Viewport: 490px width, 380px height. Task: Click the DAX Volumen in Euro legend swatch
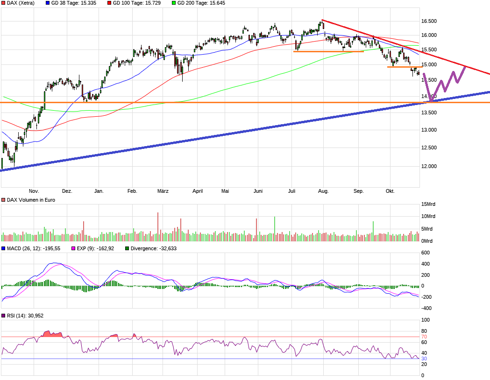click(3, 200)
